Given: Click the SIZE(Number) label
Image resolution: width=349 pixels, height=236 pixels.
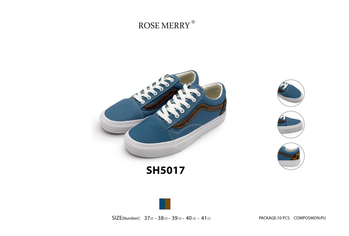Looking at the screenshot, I should (126, 218).
